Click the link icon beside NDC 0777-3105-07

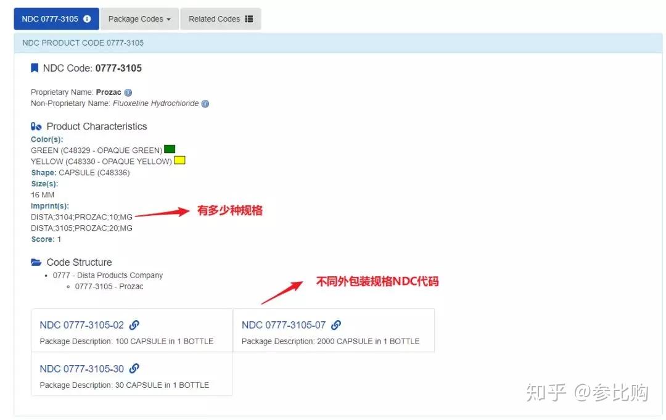coord(336,325)
